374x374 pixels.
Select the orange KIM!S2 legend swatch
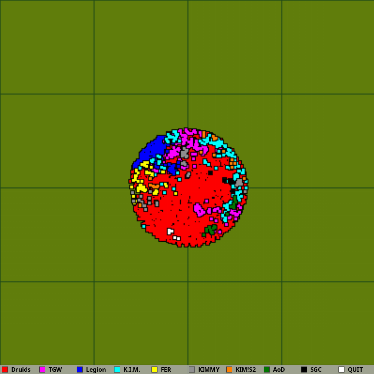(x=229, y=370)
